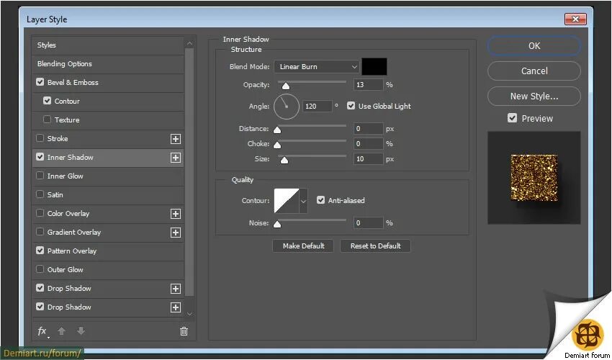Open the black shadow color swatch

pos(374,67)
